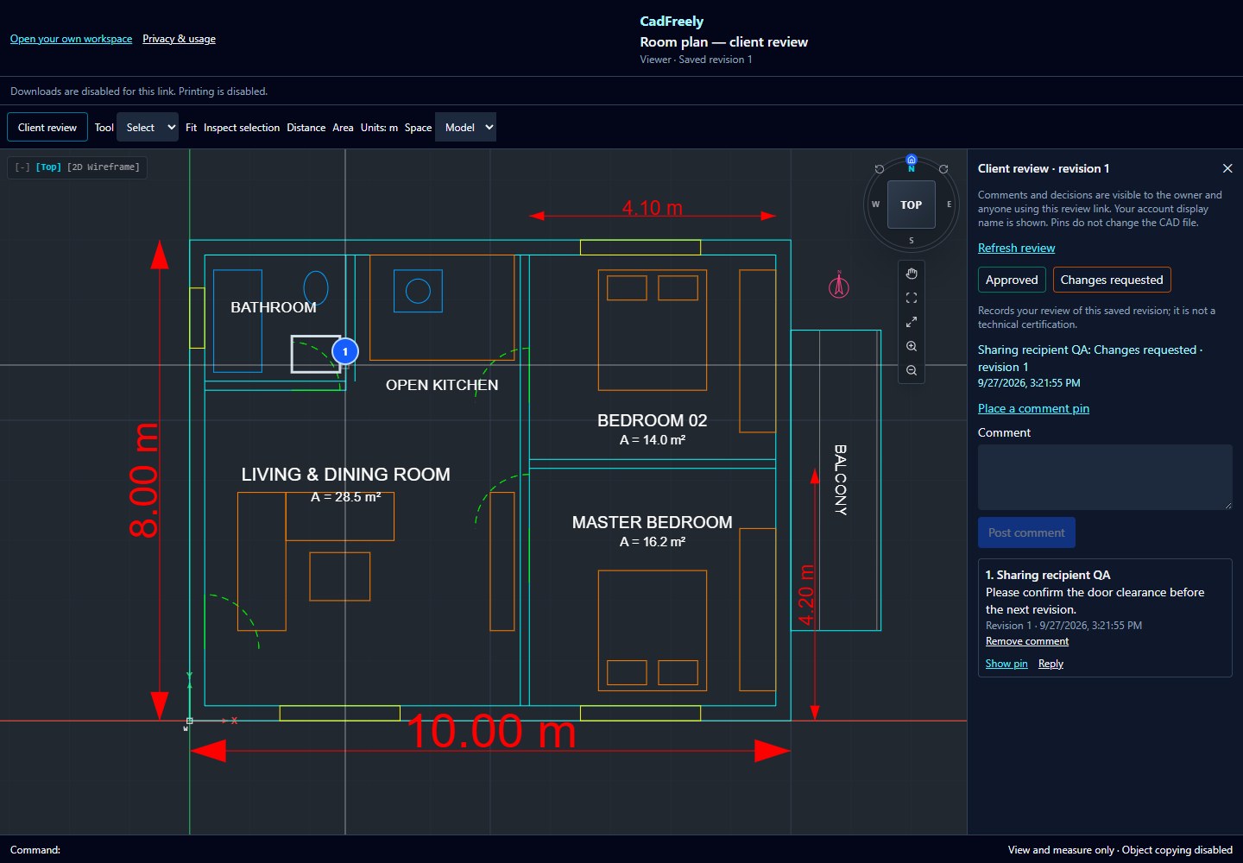Click the BALCONY label
Viewport: 1243px width, 863px height.
coord(840,480)
